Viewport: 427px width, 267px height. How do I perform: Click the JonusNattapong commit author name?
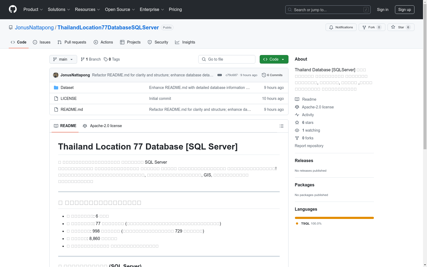[x=75, y=75]
